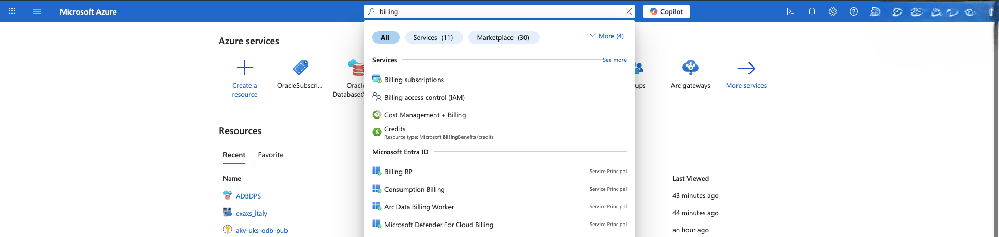The height and width of the screenshot is (237, 999).
Task: Click in the billing search field
Action: click(495, 11)
